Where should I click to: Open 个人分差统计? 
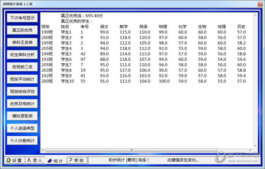tap(23, 141)
